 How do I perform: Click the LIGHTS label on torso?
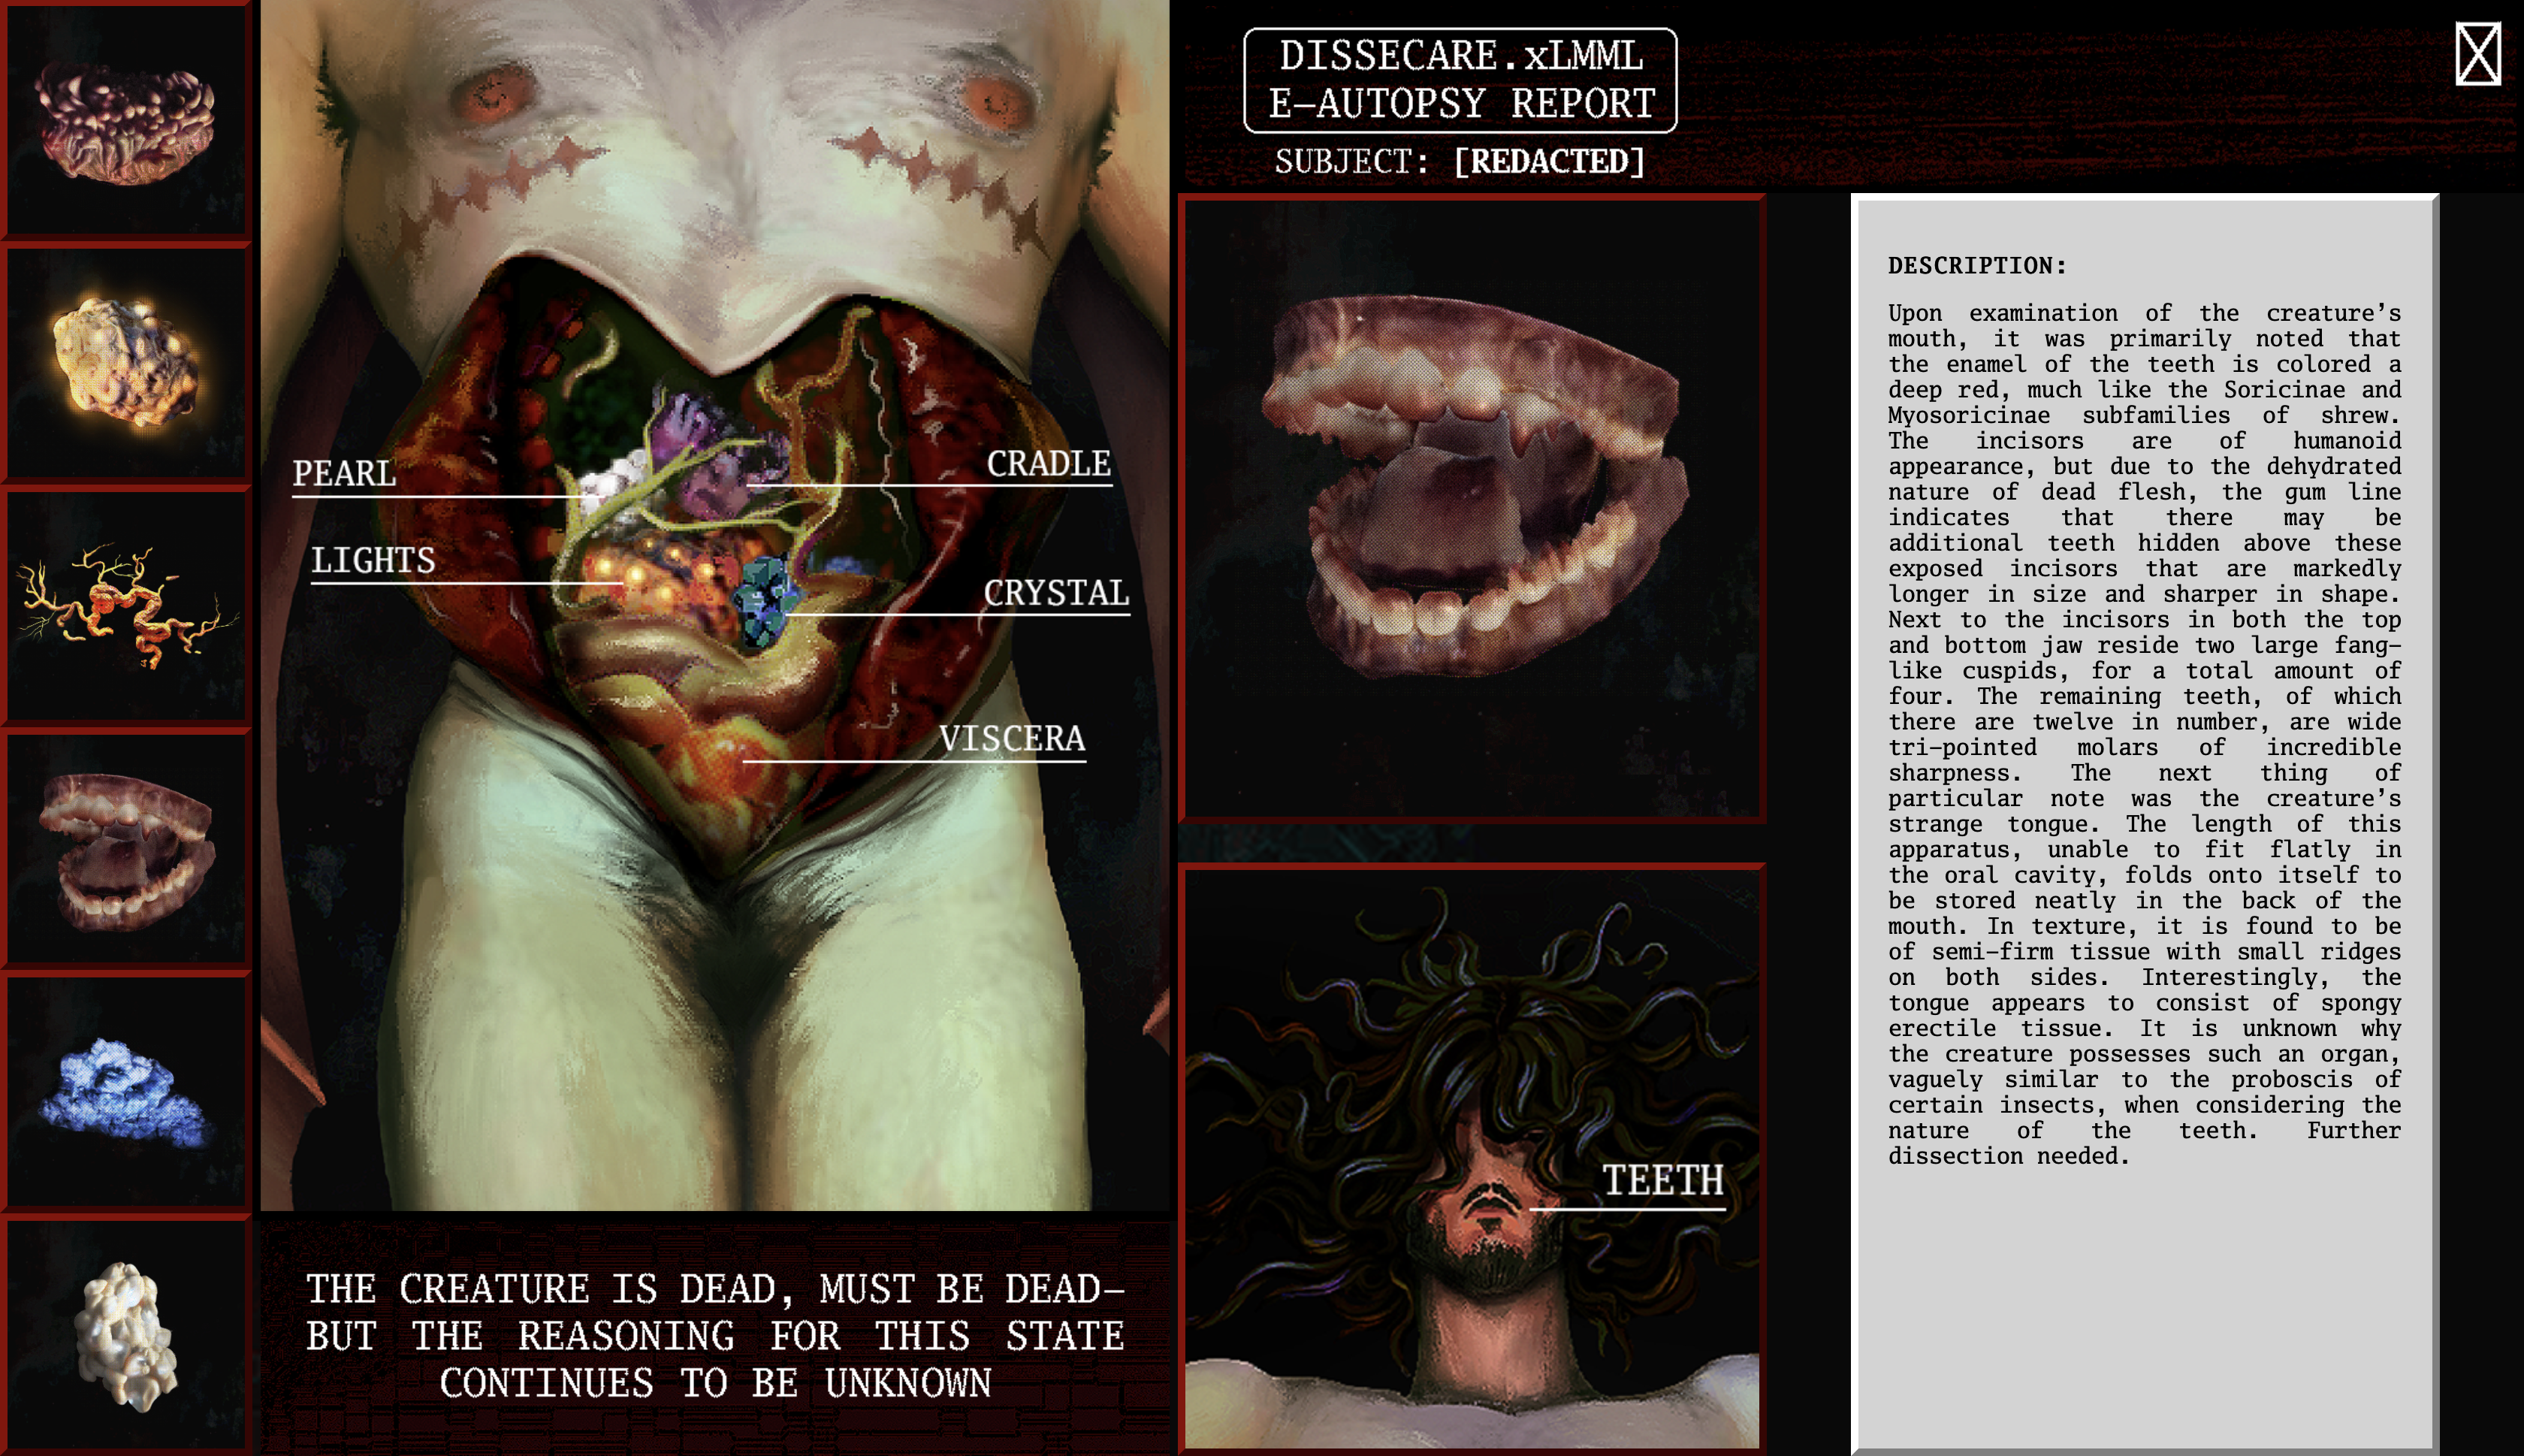[373, 560]
